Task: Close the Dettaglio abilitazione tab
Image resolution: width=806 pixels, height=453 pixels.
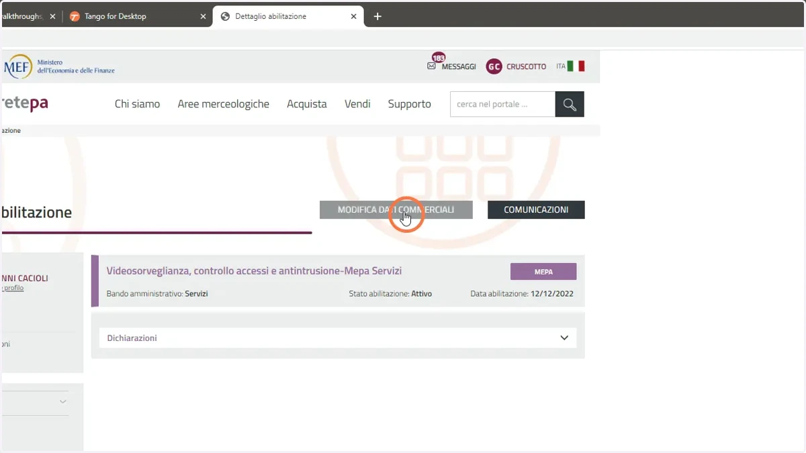Action: pyautogui.click(x=353, y=16)
